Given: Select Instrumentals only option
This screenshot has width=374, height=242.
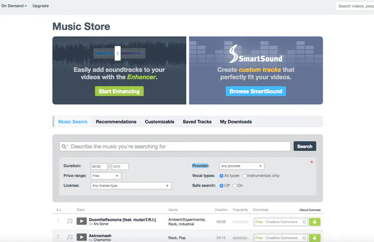Looking at the screenshot, I should click(x=244, y=176).
